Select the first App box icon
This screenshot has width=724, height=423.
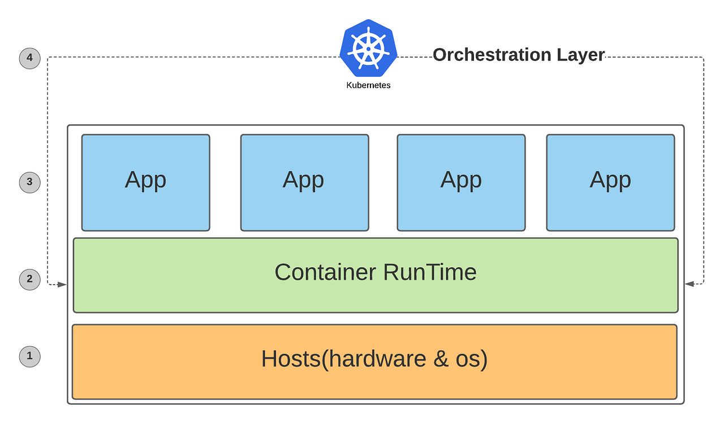coord(145,182)
